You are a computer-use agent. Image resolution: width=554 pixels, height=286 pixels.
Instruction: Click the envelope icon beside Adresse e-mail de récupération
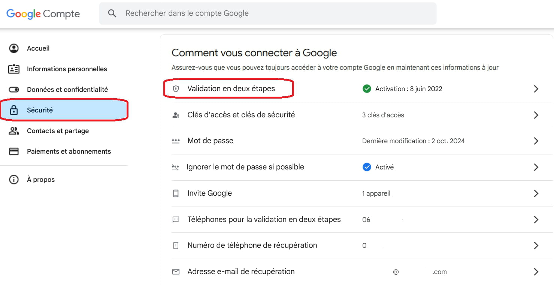point(176,271)
